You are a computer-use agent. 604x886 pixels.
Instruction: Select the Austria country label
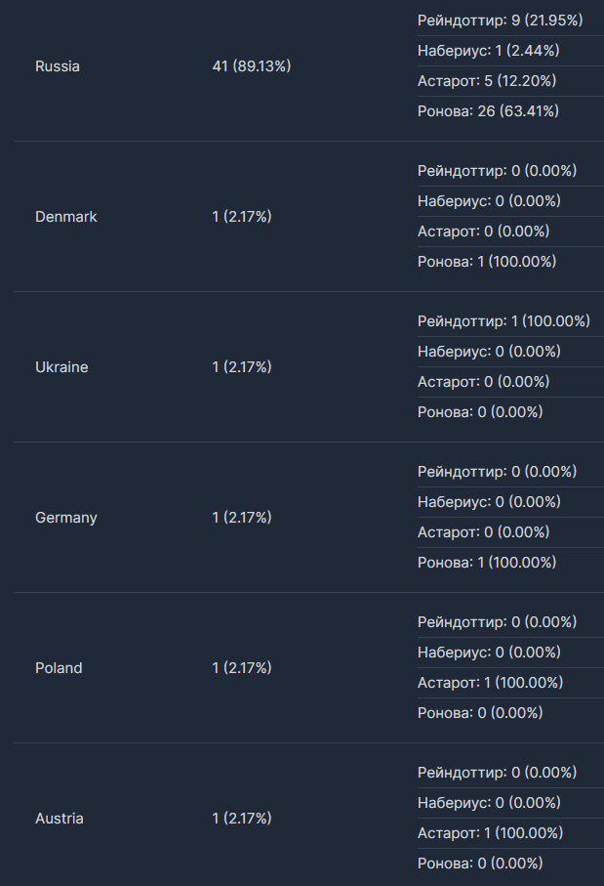(x=60, y=819)
